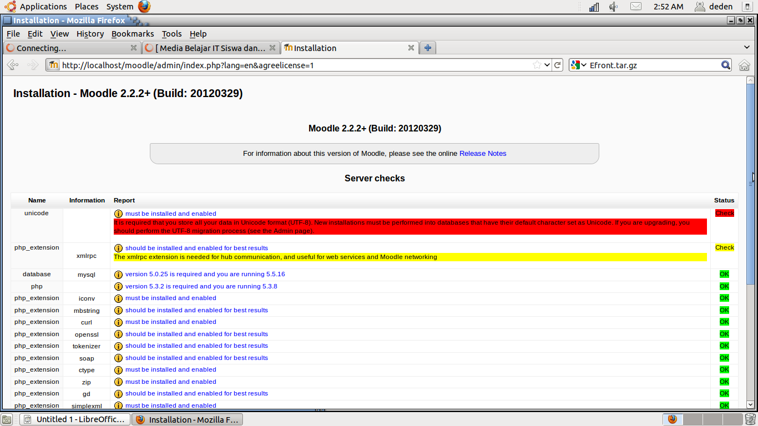The image size is (758, 426).
Task: Click the tokenizer 'should be installed' link
Action: point(196,346)
